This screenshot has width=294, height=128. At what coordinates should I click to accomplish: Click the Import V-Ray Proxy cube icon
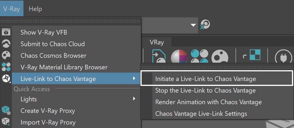point(6,122)
